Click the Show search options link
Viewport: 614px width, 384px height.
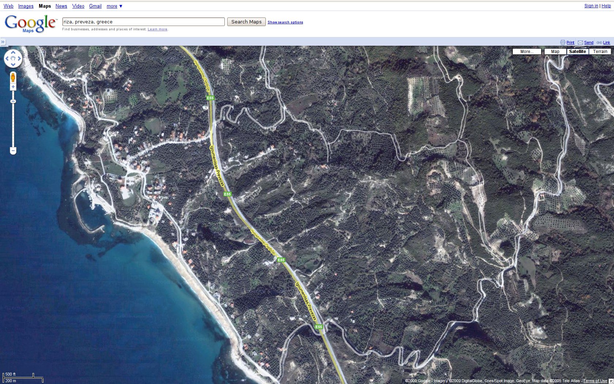[285, 22]
